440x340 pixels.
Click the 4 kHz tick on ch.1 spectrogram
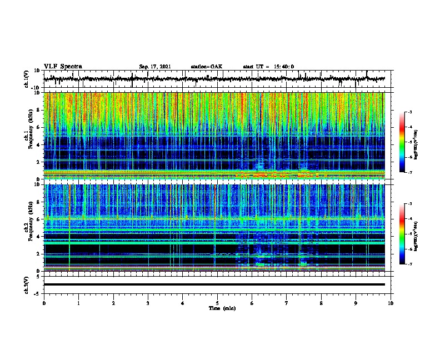(x=38, y=145)
